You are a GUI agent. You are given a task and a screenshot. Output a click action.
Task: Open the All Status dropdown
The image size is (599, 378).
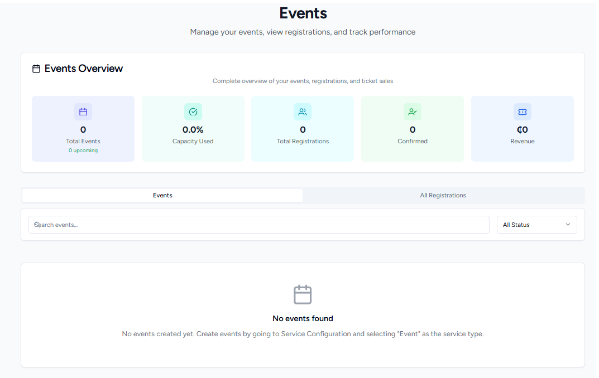coord(536,225)
